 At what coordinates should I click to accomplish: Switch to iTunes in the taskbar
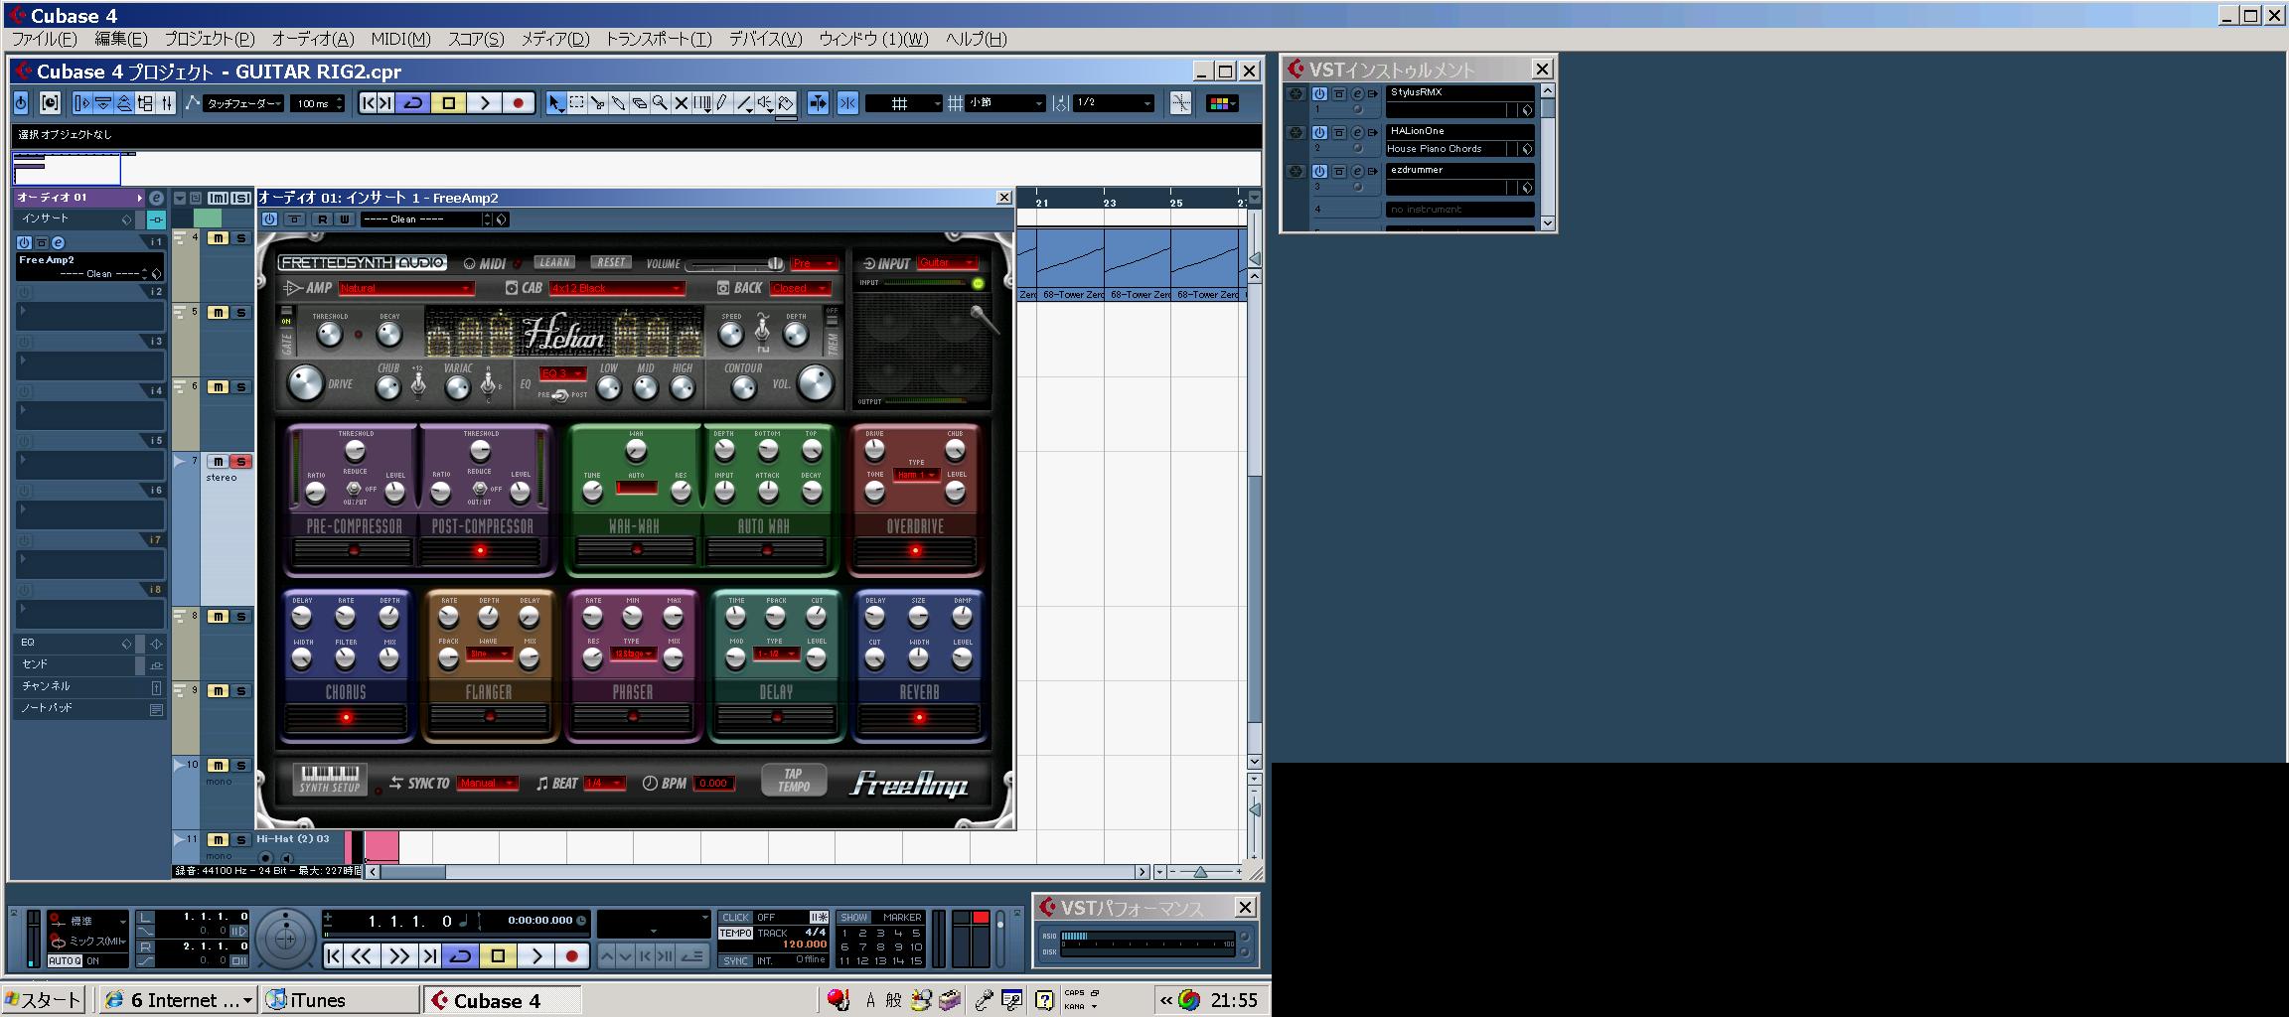(x=338, y=1000)
